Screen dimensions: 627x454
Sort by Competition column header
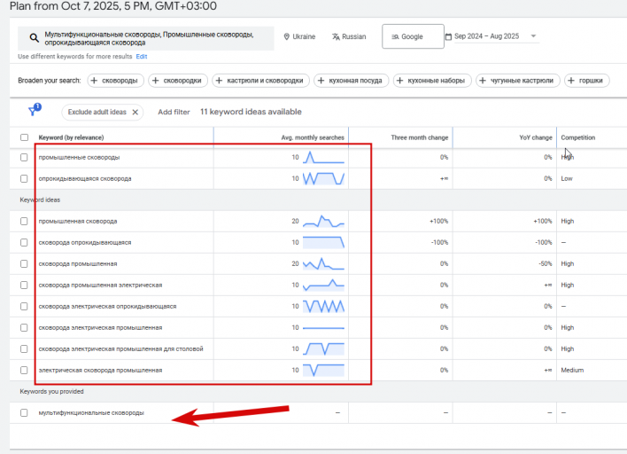pos(577,137)
